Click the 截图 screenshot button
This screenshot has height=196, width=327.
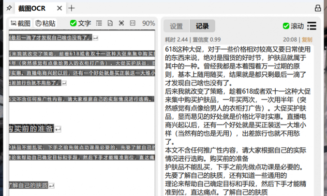(x=20, y=23)
